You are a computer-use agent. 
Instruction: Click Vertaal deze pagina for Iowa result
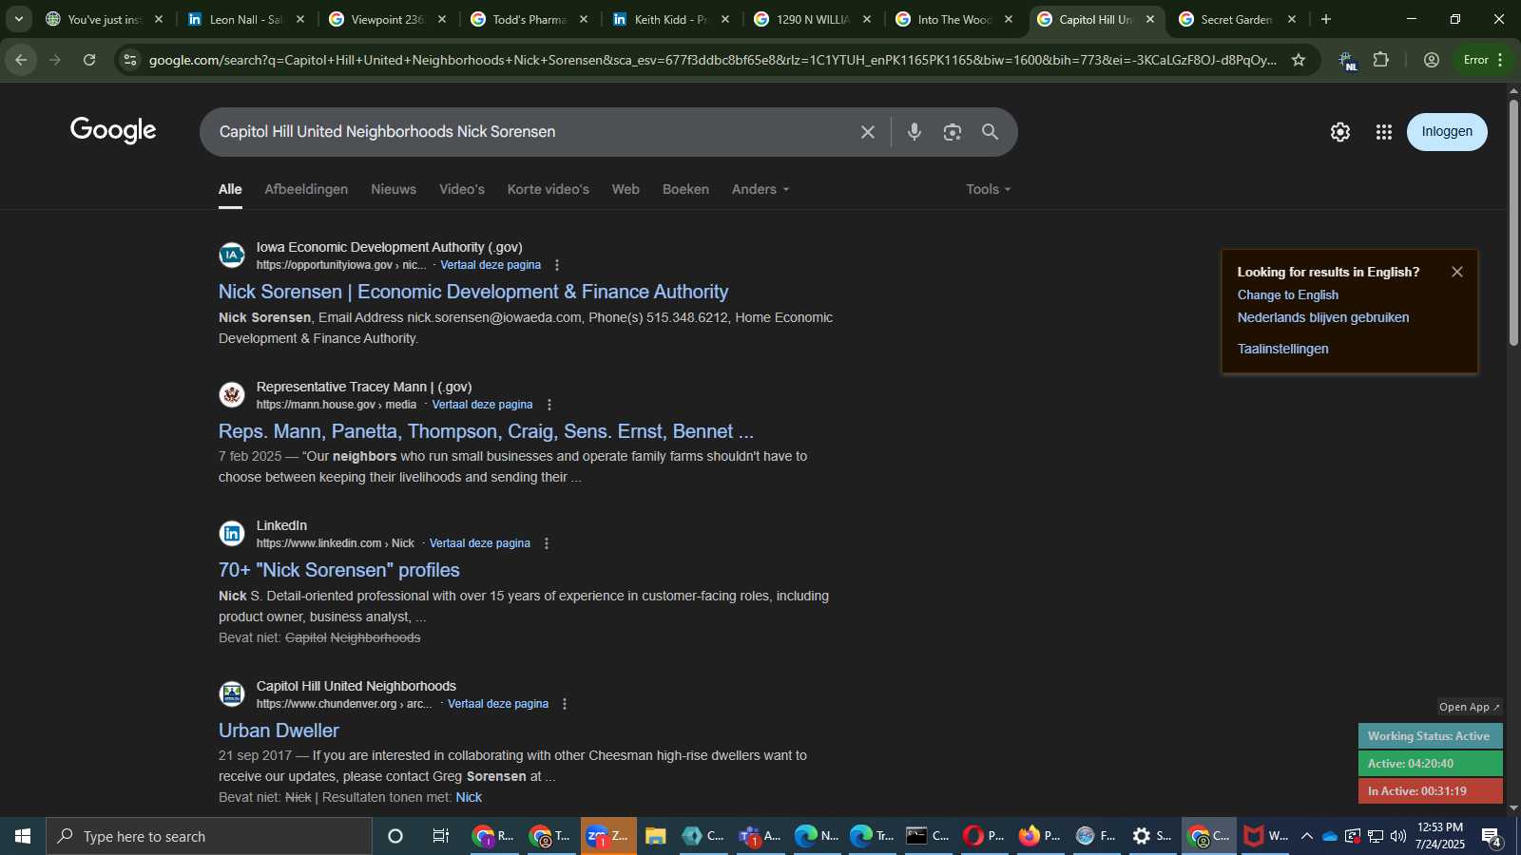point(491,265)
